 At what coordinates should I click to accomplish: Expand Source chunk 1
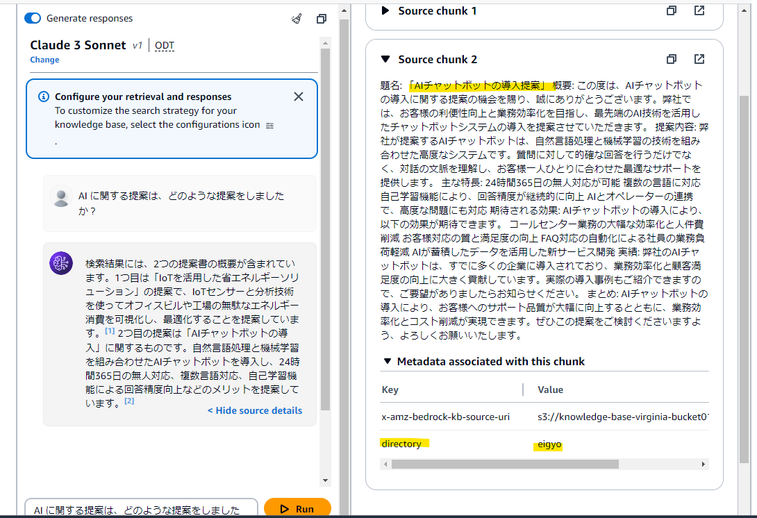(385, 10)
